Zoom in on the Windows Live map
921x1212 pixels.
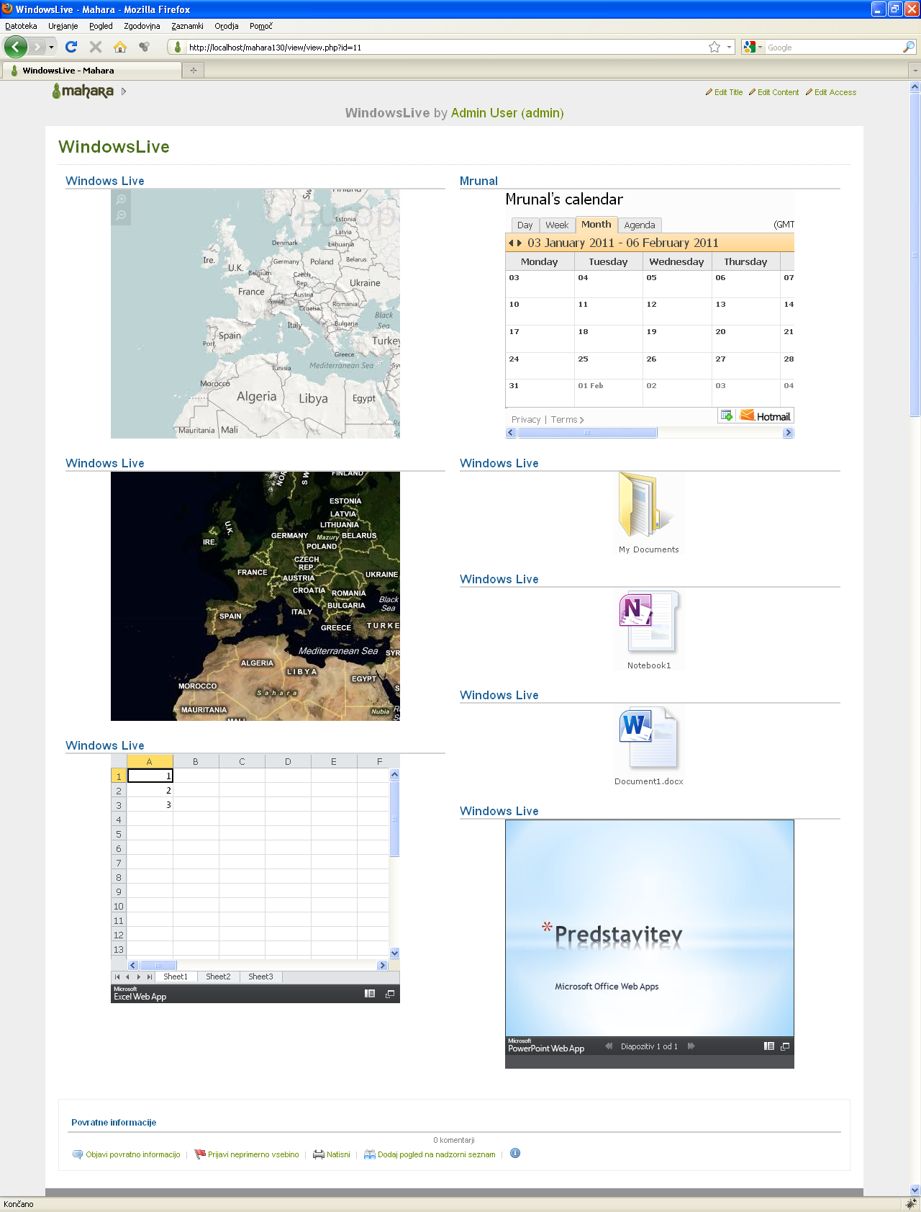122,199
